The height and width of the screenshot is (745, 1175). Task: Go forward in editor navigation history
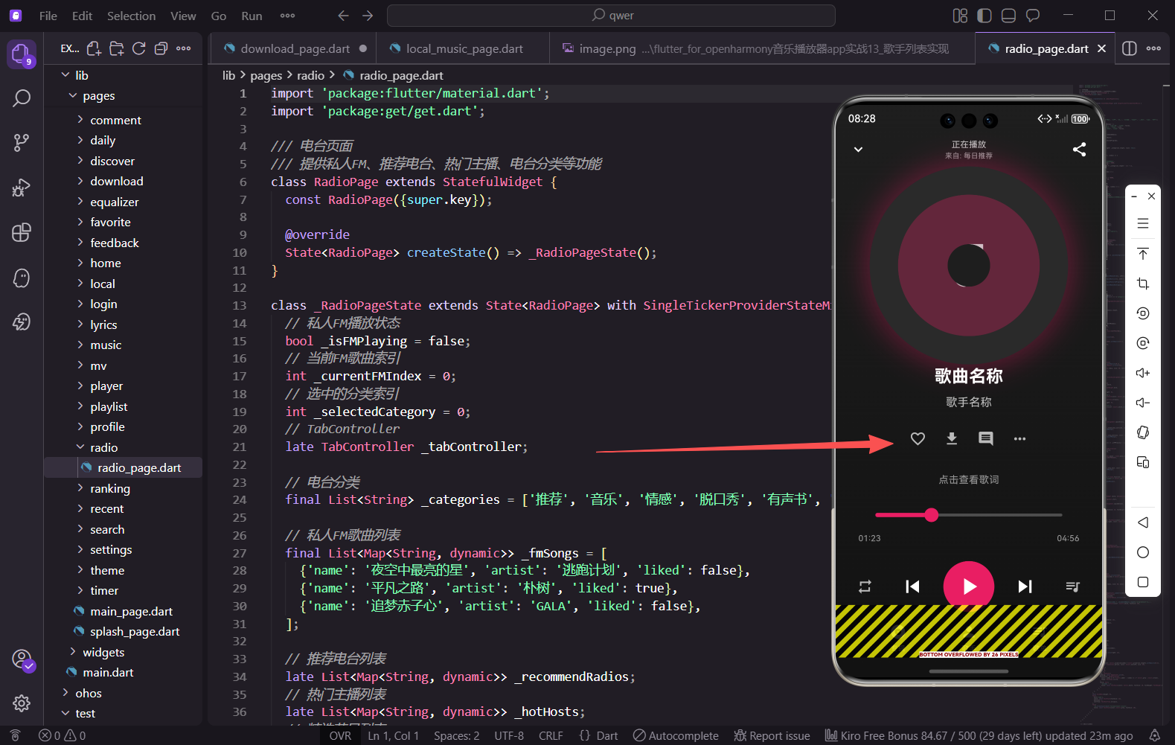368,16
